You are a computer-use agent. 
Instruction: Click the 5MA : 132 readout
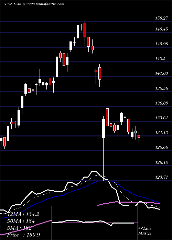tap(19, 228)
